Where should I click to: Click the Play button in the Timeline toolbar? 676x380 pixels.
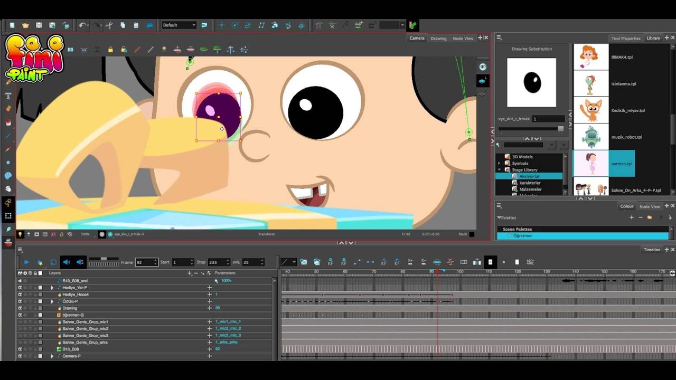pos(26,262)
